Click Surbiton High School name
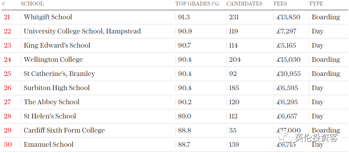Image resolution: width=349 pixels, height=153 pixels. coord(57,88)
